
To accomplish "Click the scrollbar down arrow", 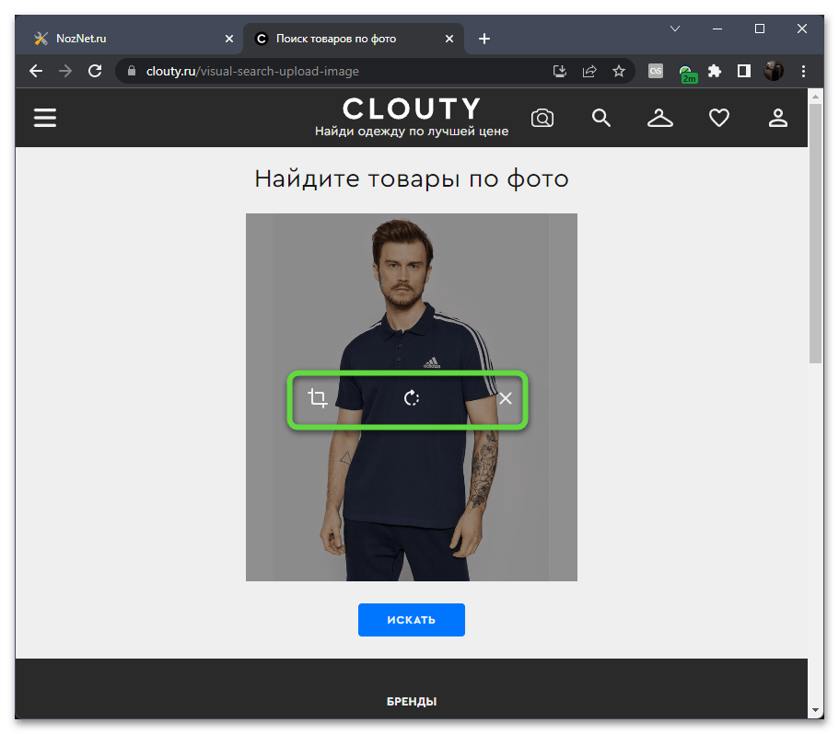I will tap(815, 710).
